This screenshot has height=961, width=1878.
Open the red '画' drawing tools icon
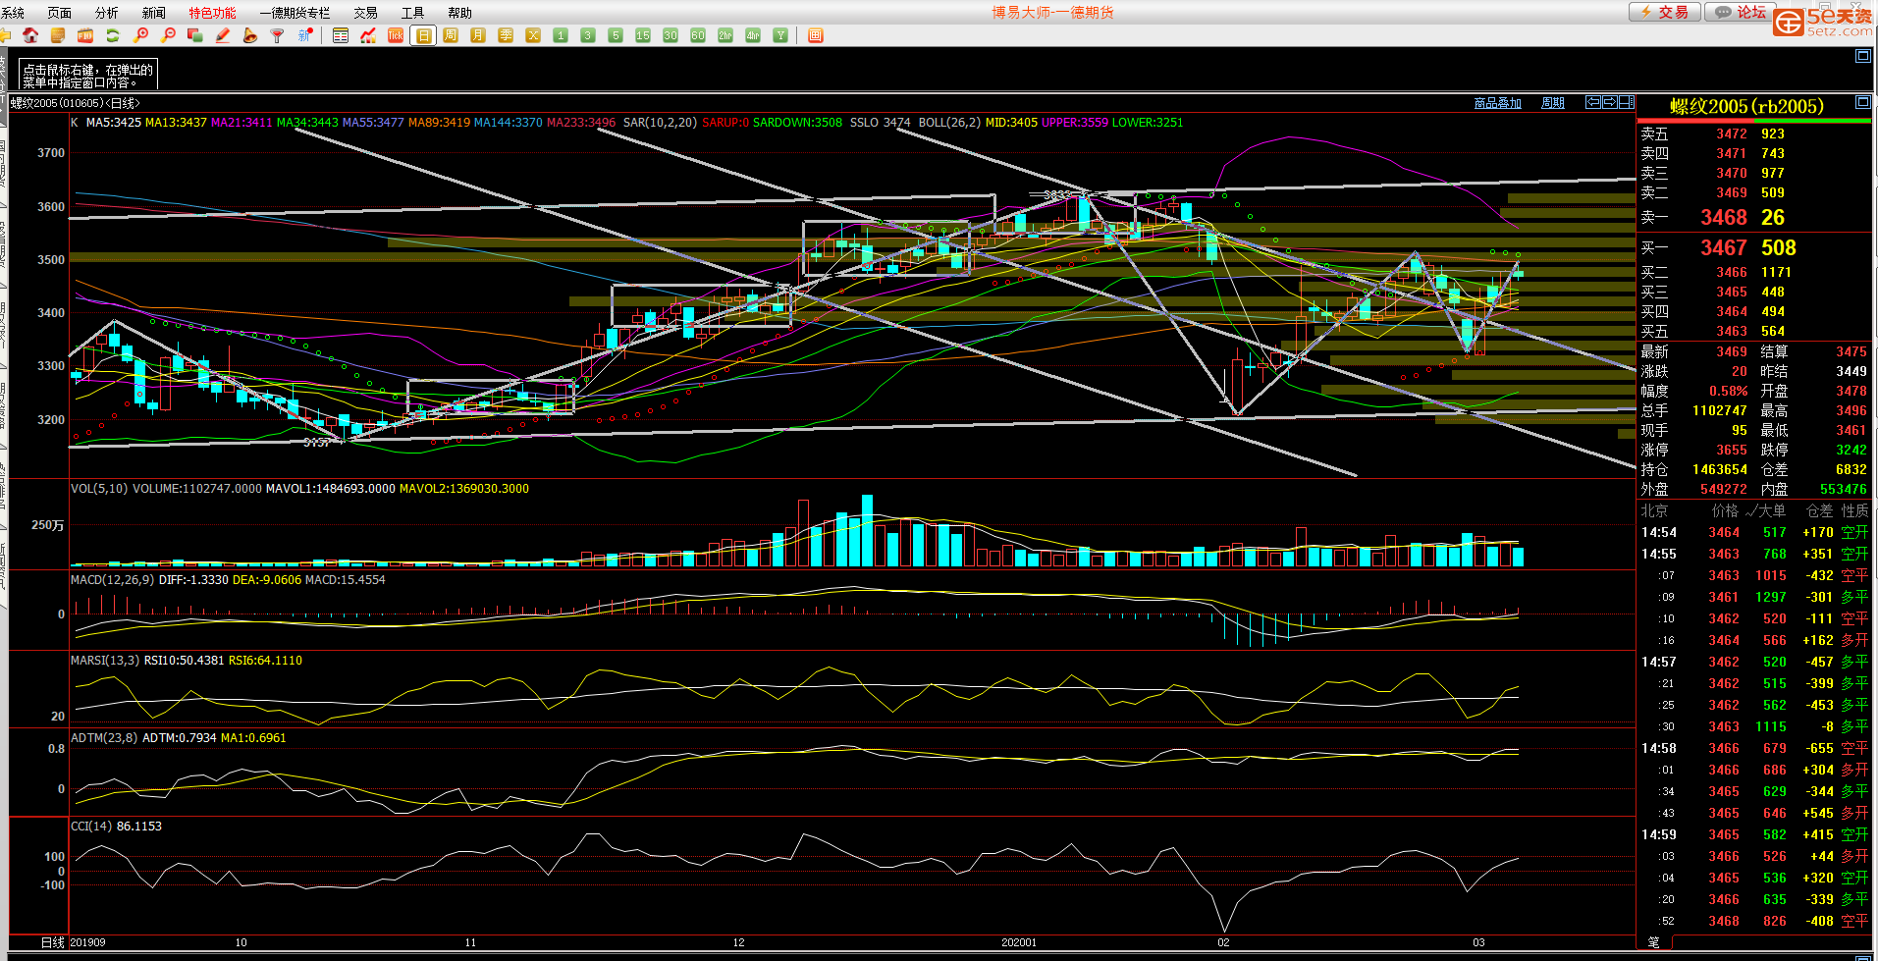click(x=815, y=35)
